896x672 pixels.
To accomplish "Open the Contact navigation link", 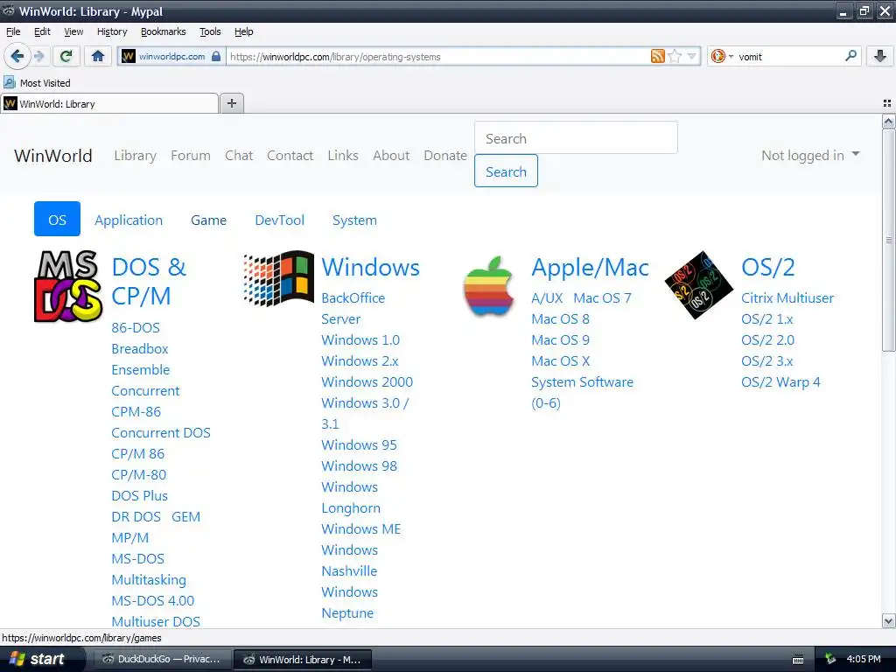I will click(290, 156).
